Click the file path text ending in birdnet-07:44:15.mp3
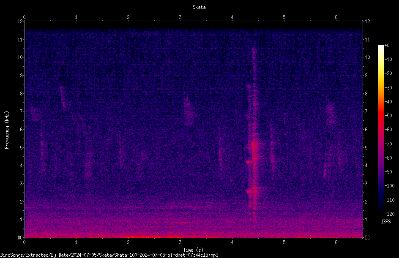 coord(109,255)
